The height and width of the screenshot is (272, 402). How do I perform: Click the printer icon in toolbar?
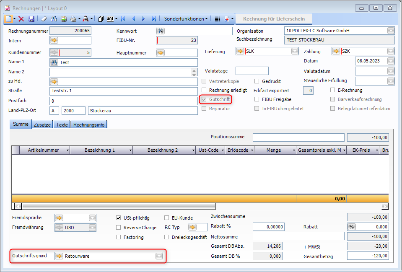pos(73,19)
